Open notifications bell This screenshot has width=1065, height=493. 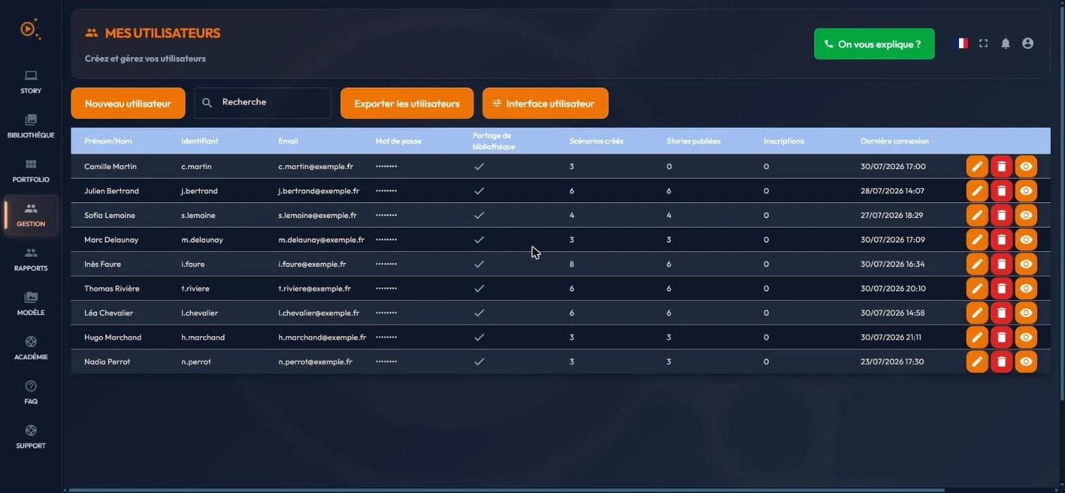1005,43
